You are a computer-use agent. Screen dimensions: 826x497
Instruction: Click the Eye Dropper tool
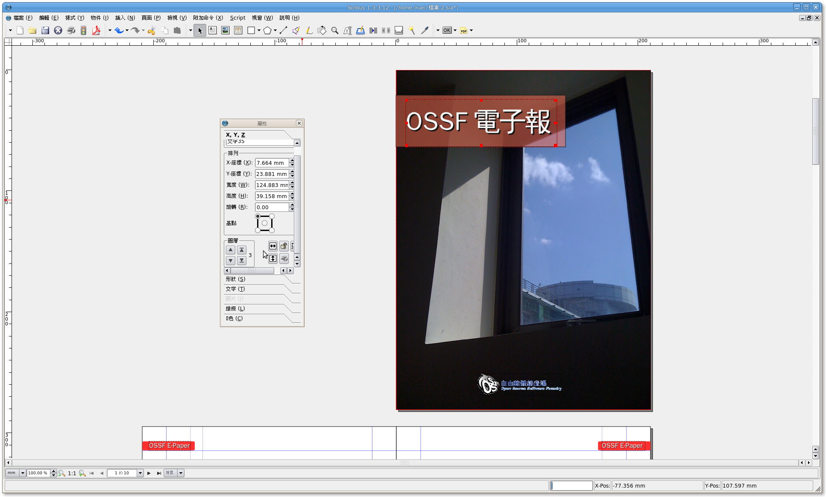click(424, 30)
